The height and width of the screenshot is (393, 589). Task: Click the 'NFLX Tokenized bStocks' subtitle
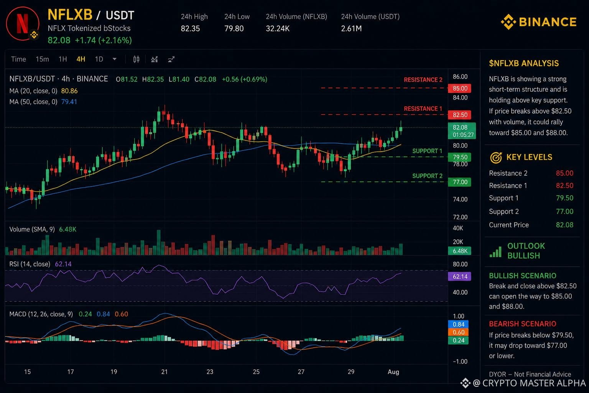pyautogui.click(x=89, y=28)
